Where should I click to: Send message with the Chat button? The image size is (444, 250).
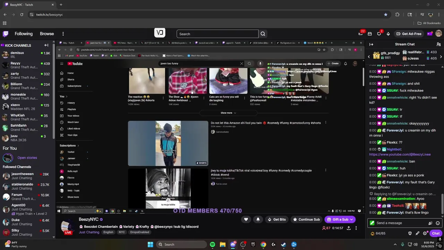436,233
